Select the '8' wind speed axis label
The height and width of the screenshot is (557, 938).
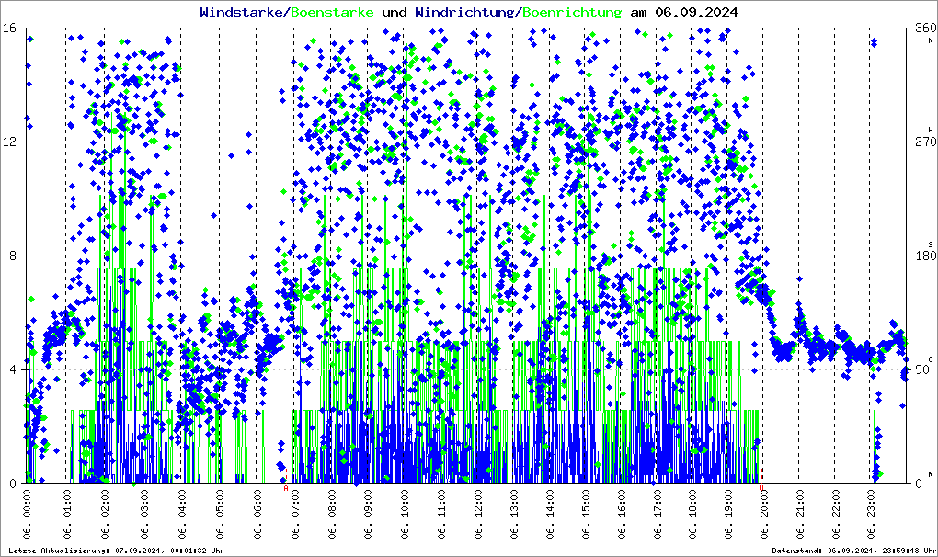coord(13,256)
